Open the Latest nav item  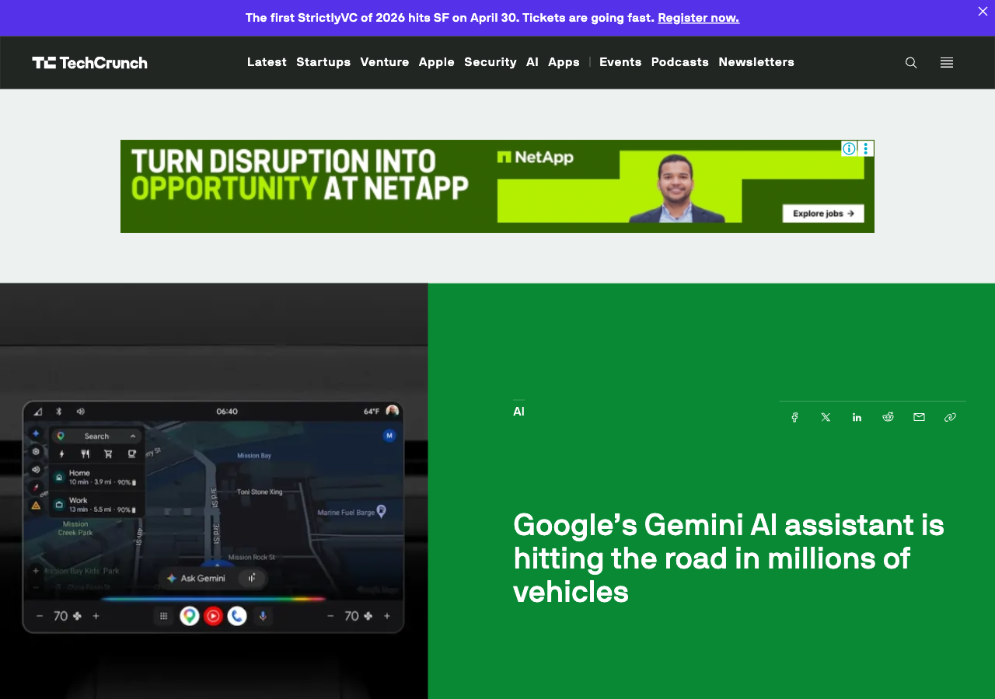pyautogui.click(x=267, y=62)
